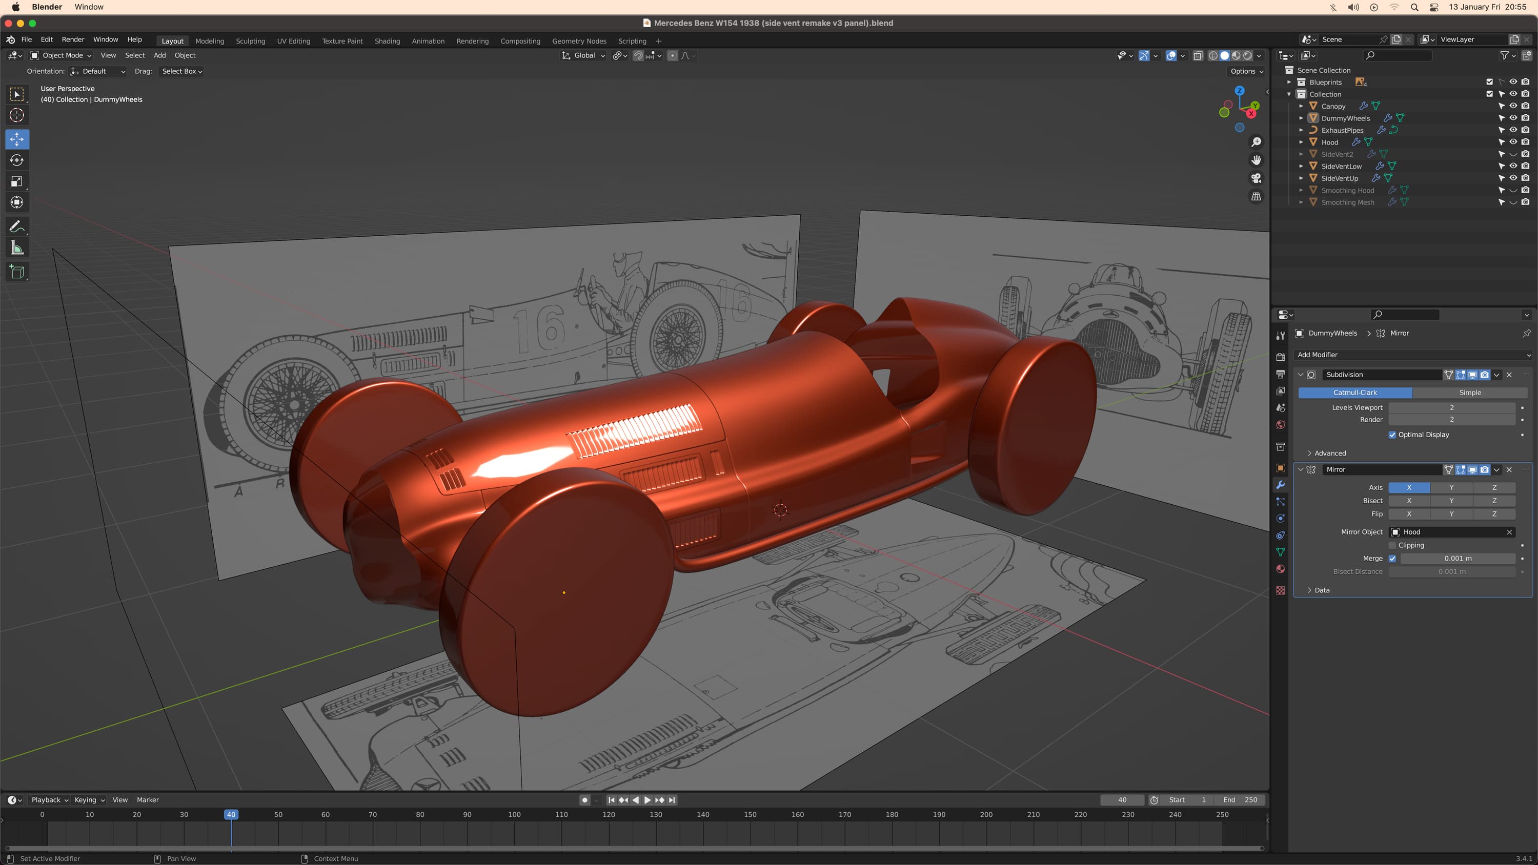Enable mirror axis Y
Screen dimensions: 1538x865
(x=1451, y=487)
